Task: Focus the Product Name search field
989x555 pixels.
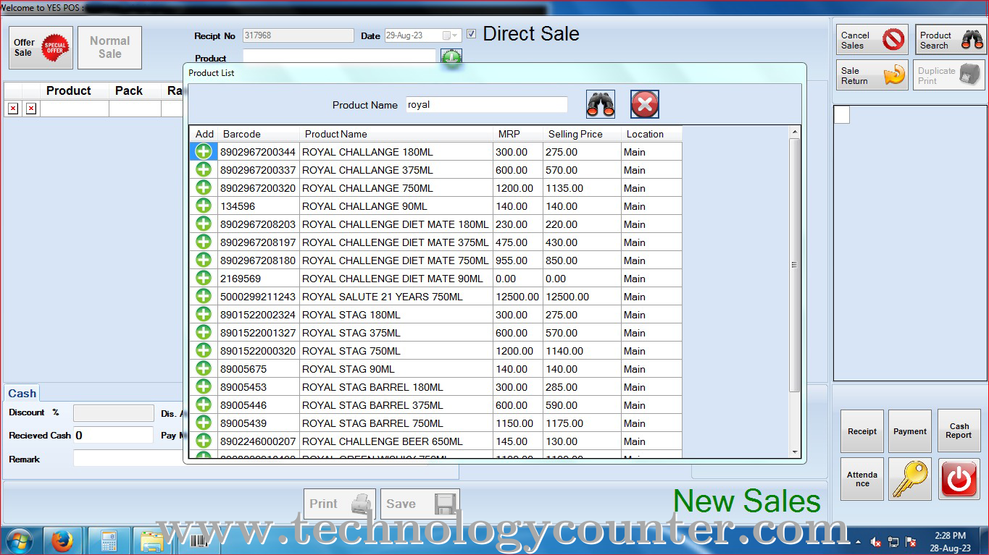Action: pos(486,105)
